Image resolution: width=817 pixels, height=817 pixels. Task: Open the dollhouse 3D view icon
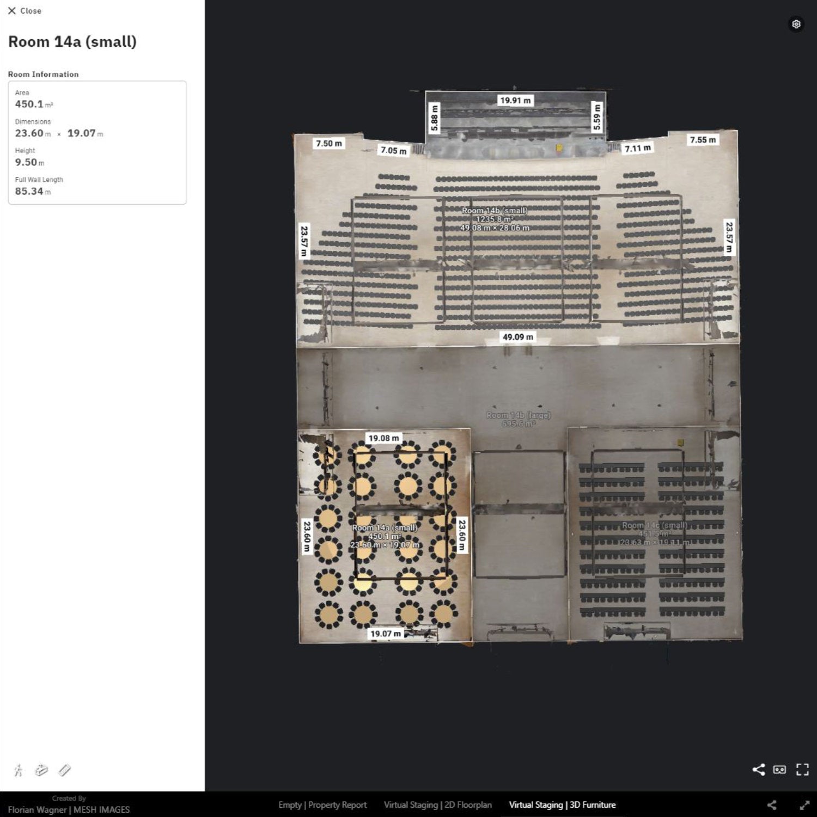click(41, 770)
